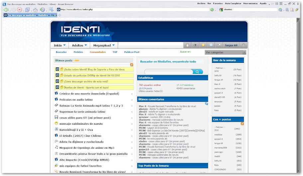The height and width of the screenshot is (176, 303).
Task: Open post Crónica de una muerte Anunciada
Action: [x=89, y=93]
